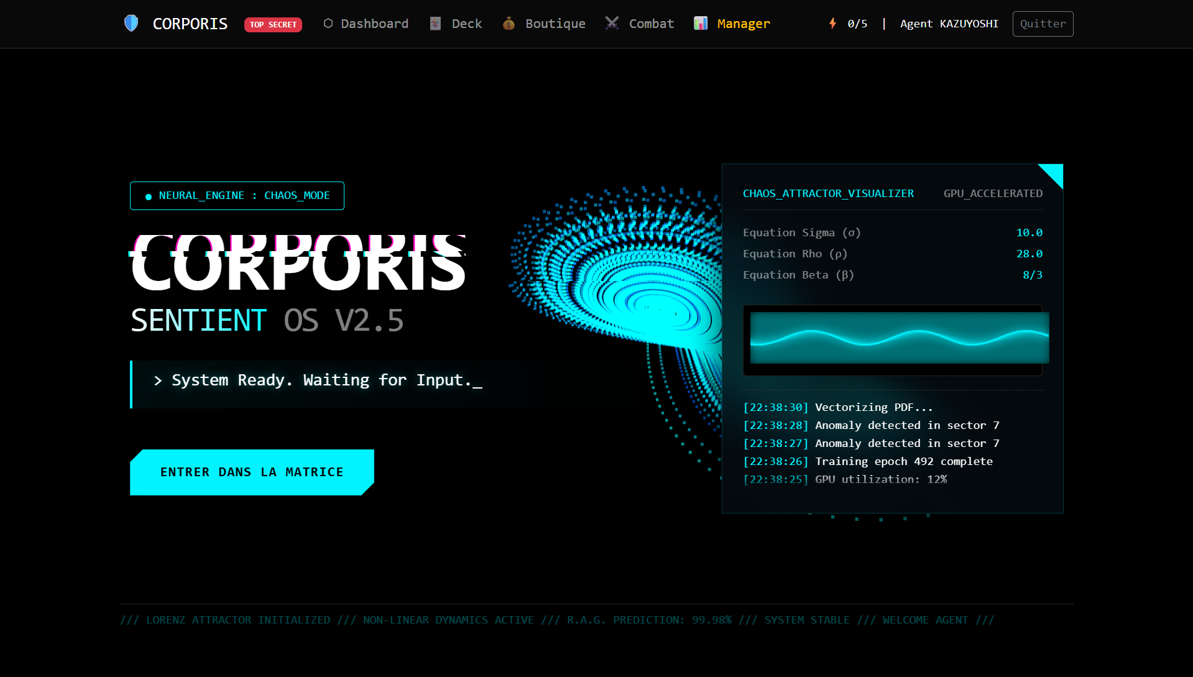
Task: Click the 22:38:28 Anomaly detected log line
Action: pos(871,425)
